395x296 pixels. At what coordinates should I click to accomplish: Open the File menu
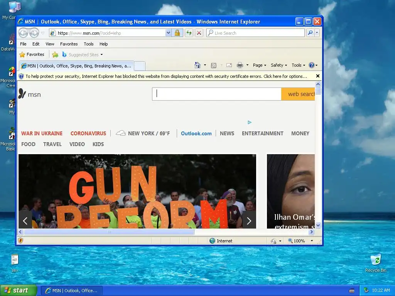tap(23, 44)
